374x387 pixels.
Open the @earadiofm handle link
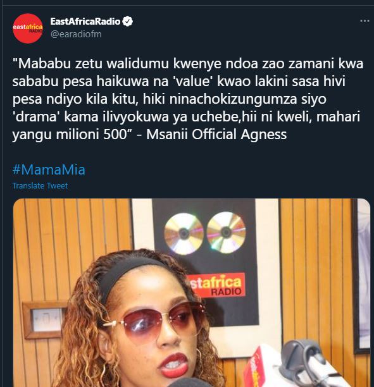[x=76, y=34]
